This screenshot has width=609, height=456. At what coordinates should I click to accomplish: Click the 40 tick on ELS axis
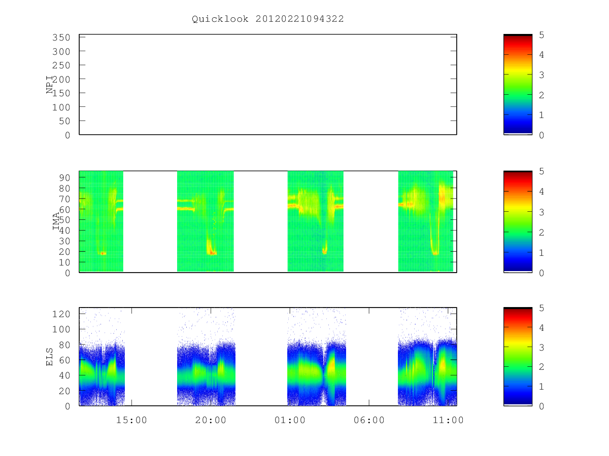coord(64,375)
